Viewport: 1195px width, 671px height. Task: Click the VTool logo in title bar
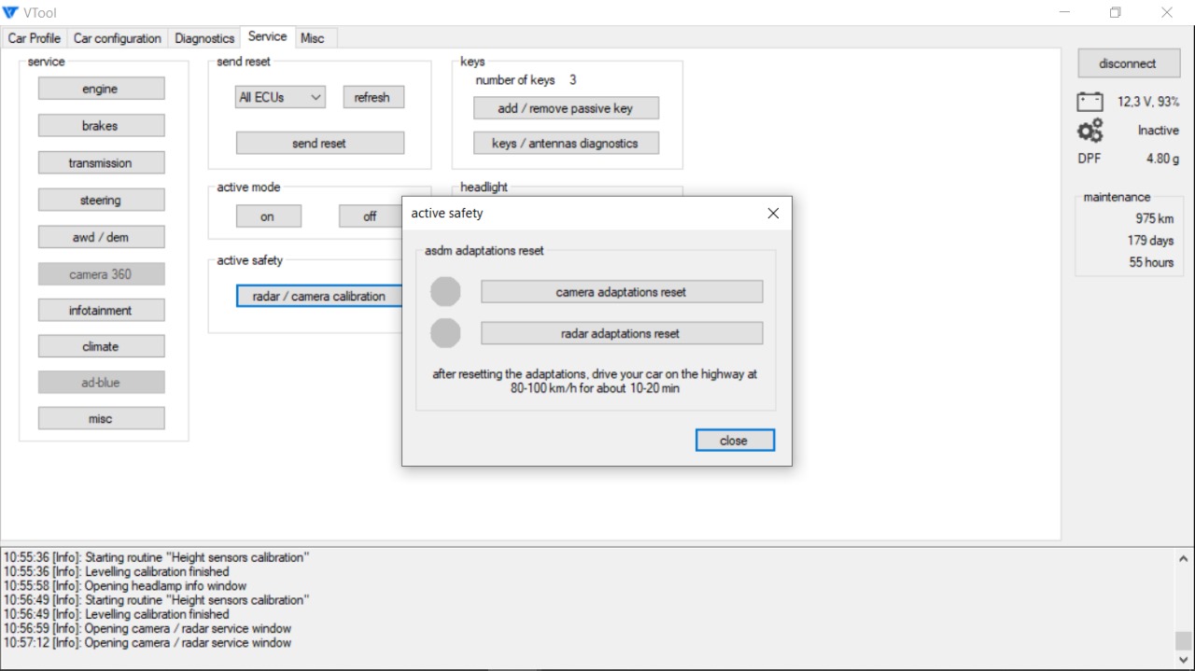pos(11,12)
